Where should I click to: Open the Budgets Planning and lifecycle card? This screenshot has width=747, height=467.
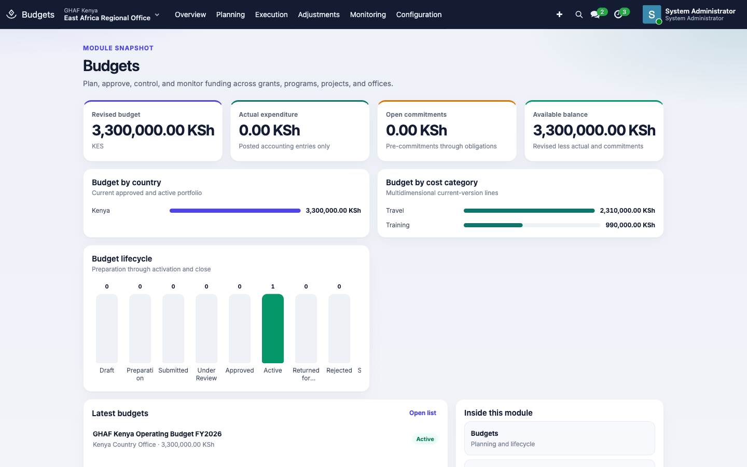[x=559, y=438]
